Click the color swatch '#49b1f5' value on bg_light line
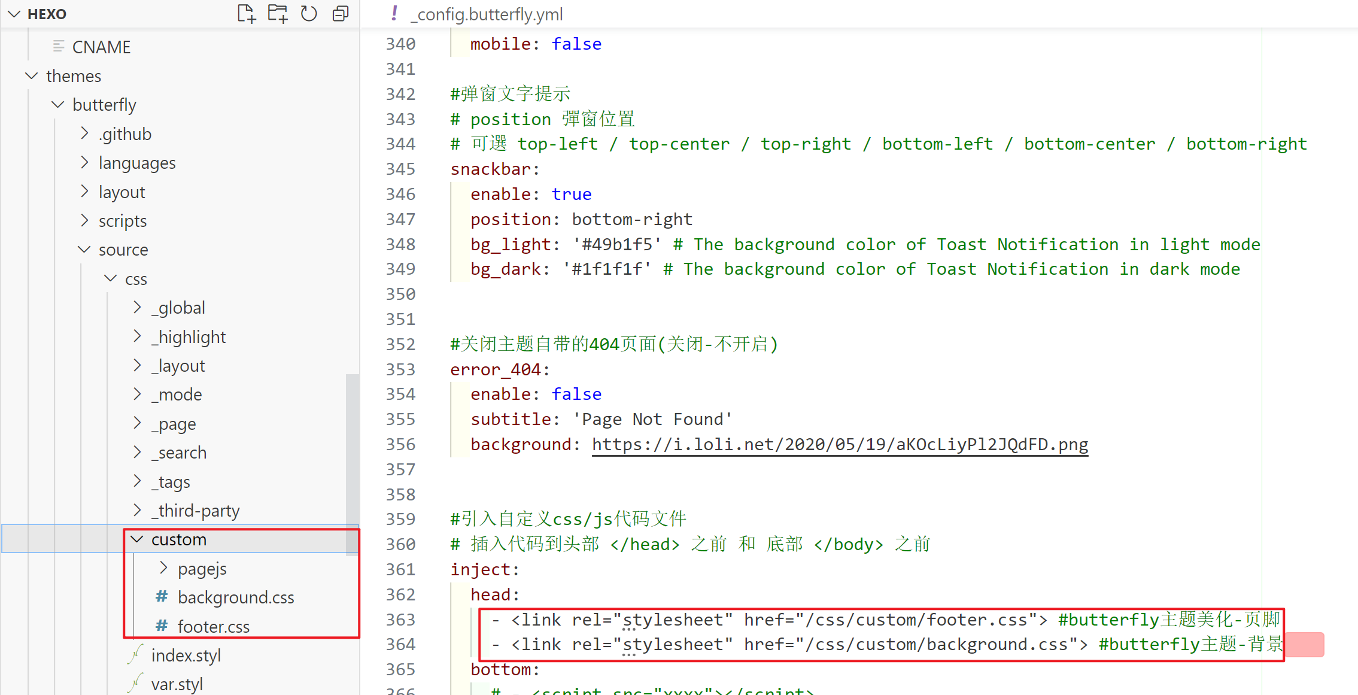1358x695 pixels. pos(617,244)
